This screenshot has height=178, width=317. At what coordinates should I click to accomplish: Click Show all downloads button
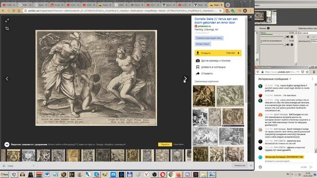click(x=240, y=166)
